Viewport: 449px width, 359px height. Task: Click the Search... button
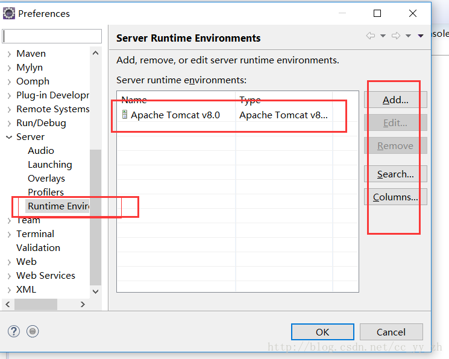click(x=395, y=174)
